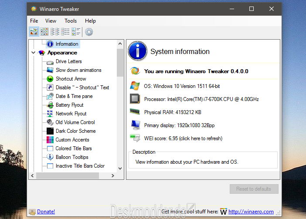This screenshot has width=306, height=219.
Task: Click the Inactive Title Bars Color icon
Action: pyautogui.click(x=50, y=166)
